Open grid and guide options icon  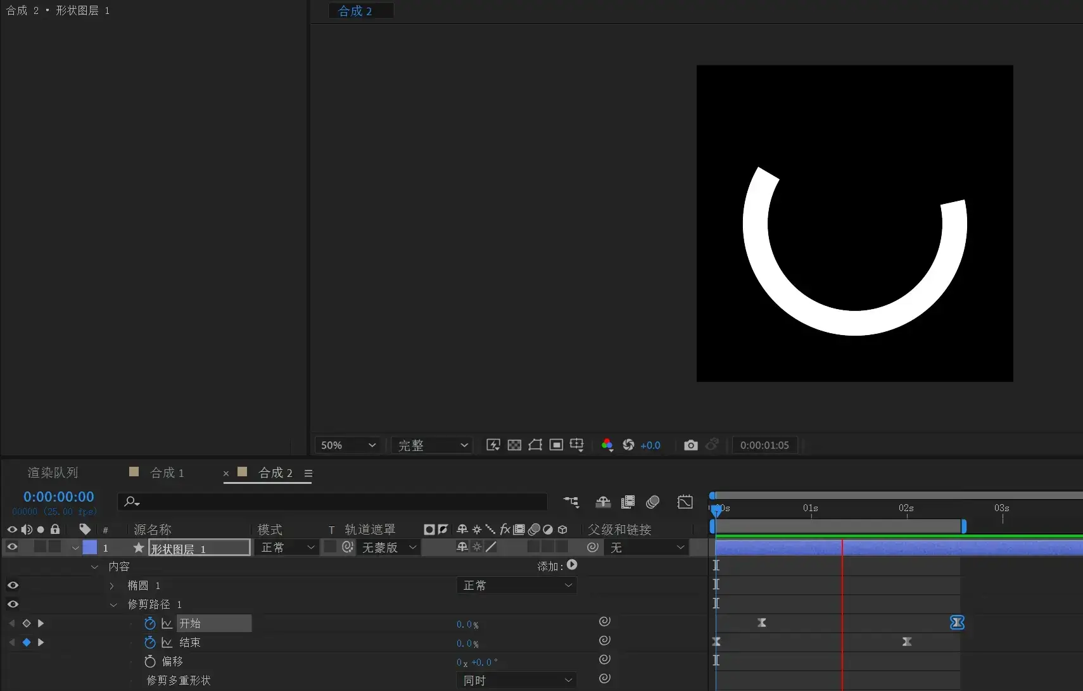tap(577, 445)
